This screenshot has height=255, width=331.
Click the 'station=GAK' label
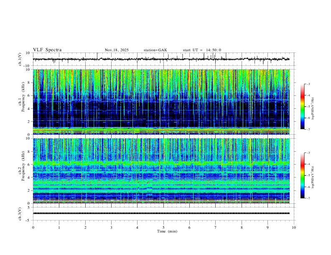(155, 50)
